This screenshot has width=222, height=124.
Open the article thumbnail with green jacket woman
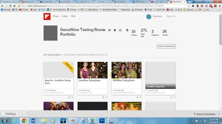(126, 70)
